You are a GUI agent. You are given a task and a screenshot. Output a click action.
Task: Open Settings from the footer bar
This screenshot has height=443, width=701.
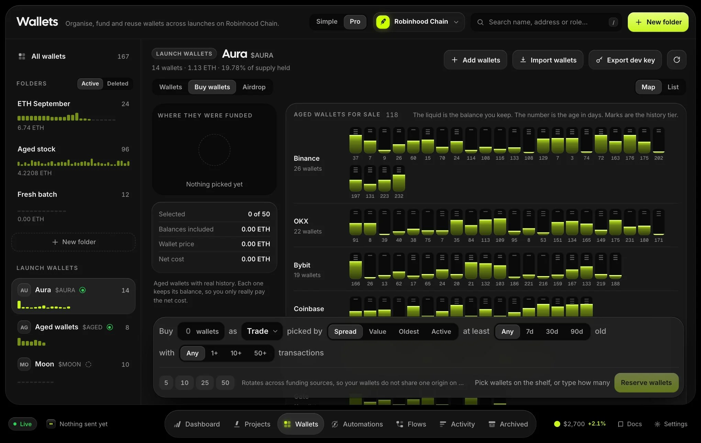(x=671, y=424)
